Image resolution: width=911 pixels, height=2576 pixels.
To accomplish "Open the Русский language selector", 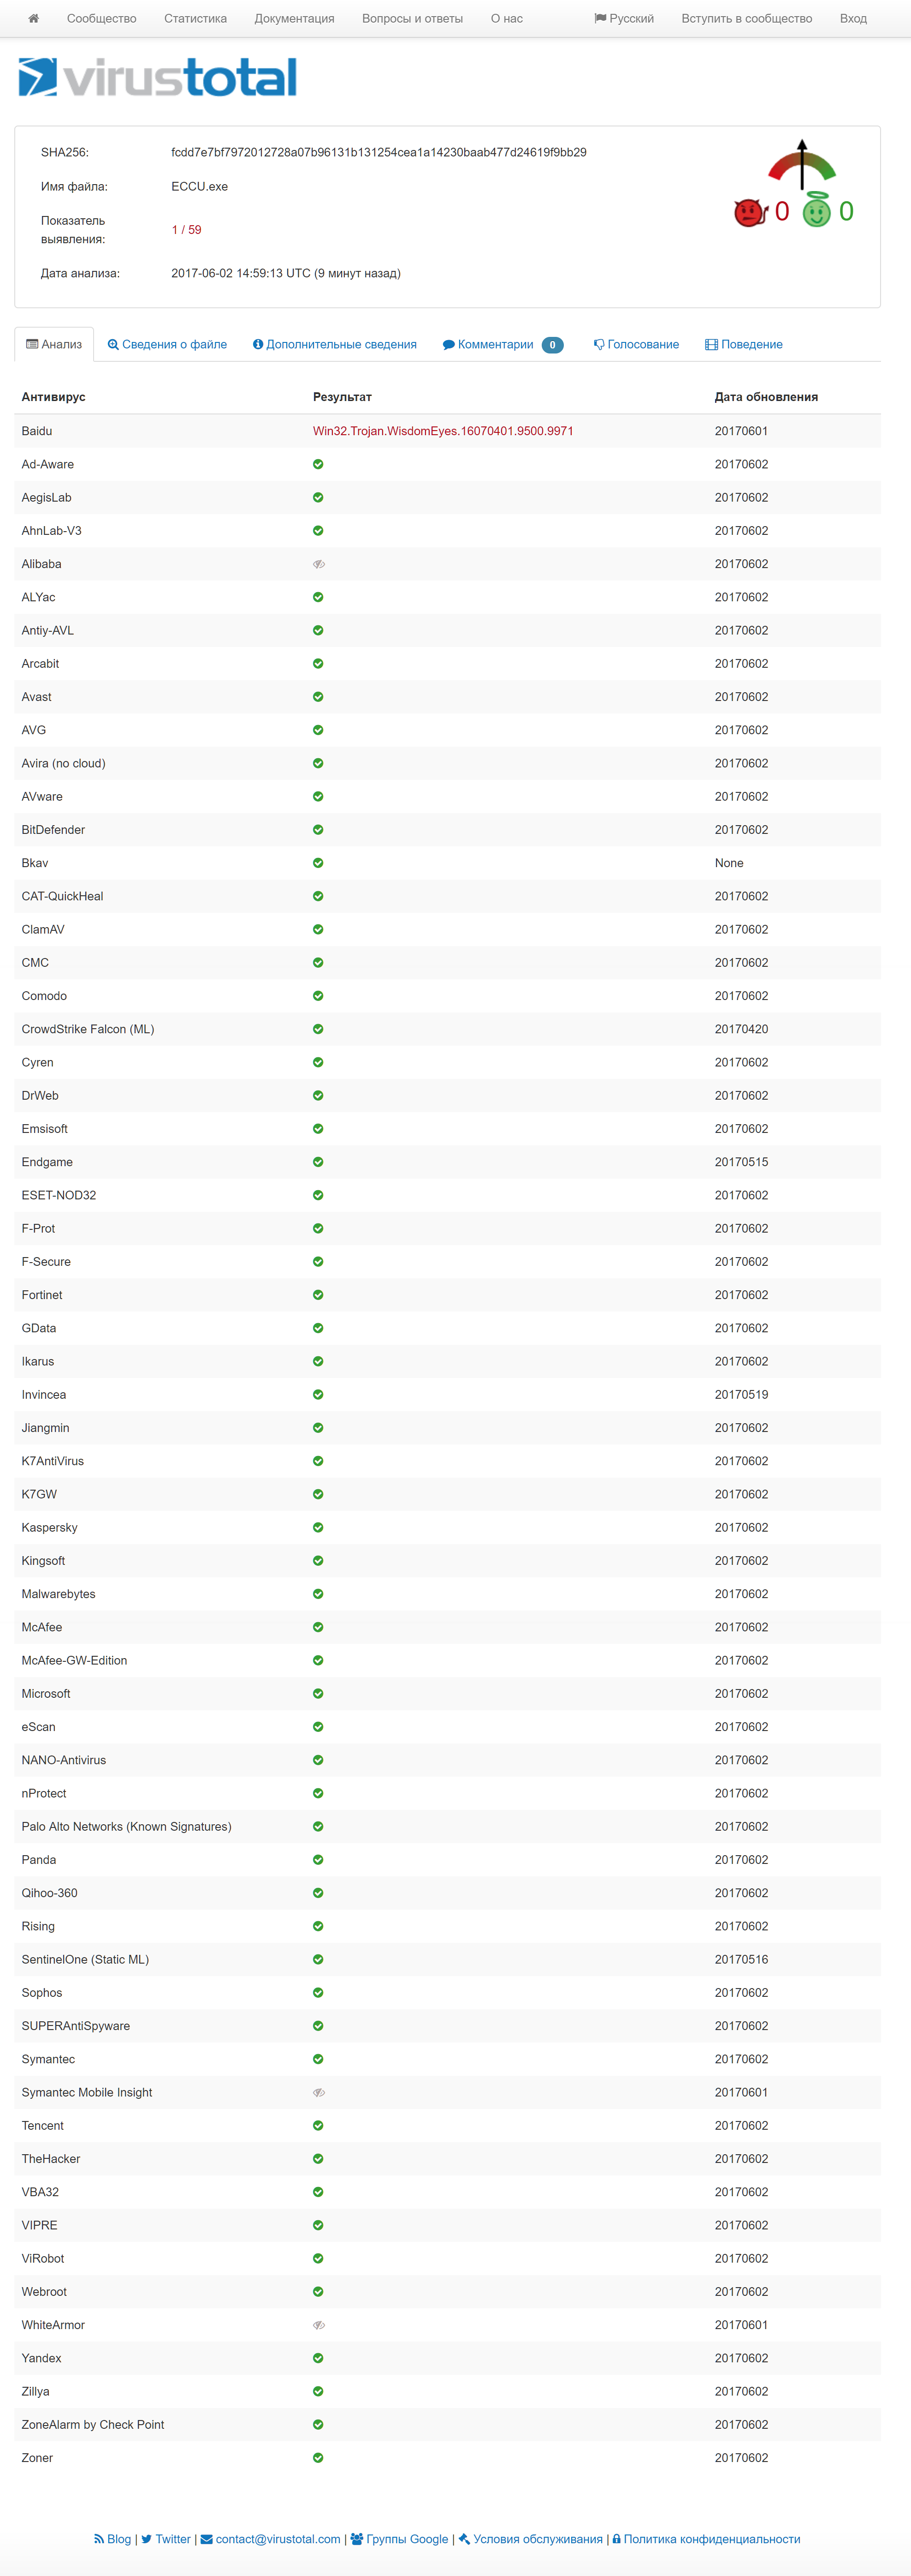I will click(624, 18).
